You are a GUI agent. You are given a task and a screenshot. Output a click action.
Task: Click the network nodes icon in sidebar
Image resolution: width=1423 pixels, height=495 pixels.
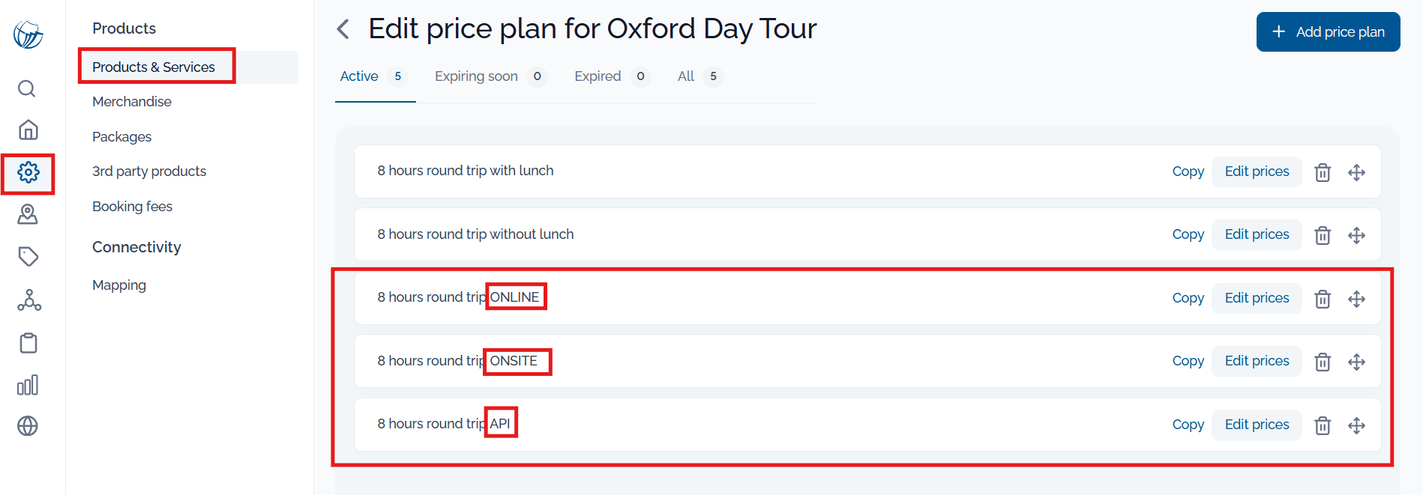pos(28,300)
